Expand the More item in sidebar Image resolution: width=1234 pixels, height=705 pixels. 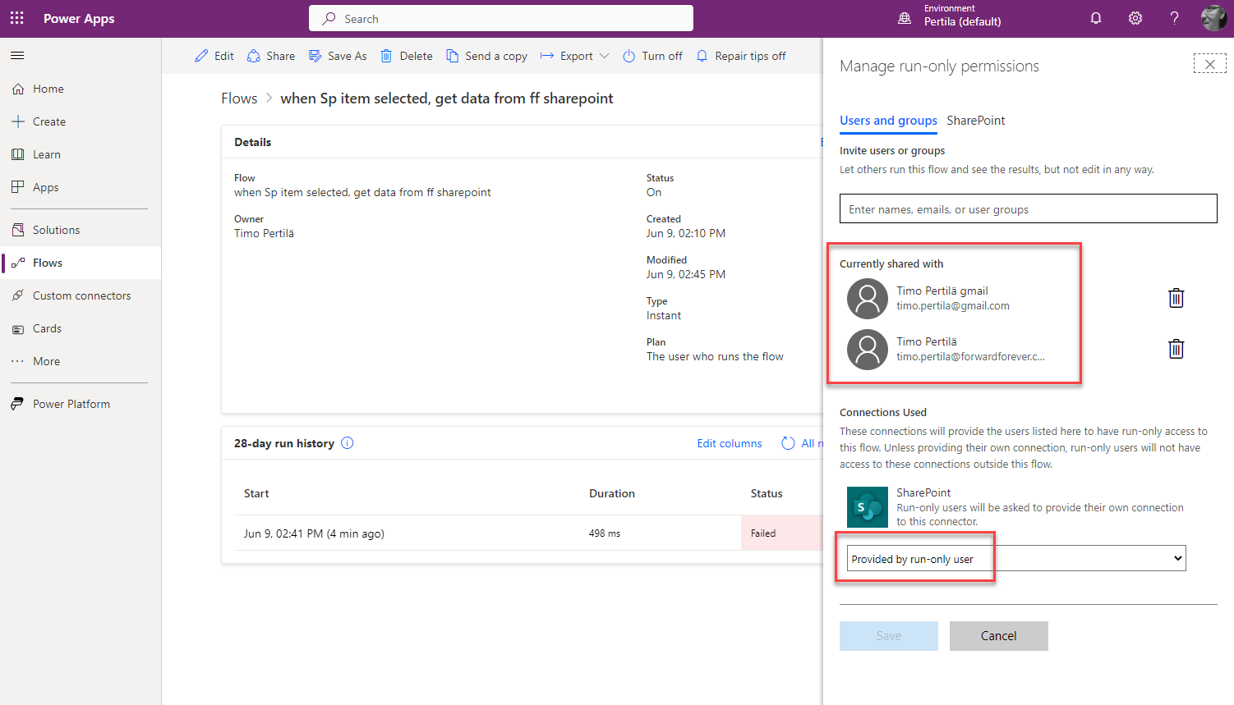[x=46, y=361]
